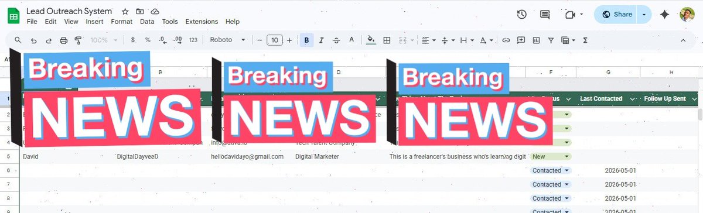Open the Tools menu
This screenshot has width=703, height=213.
point(170,22)
